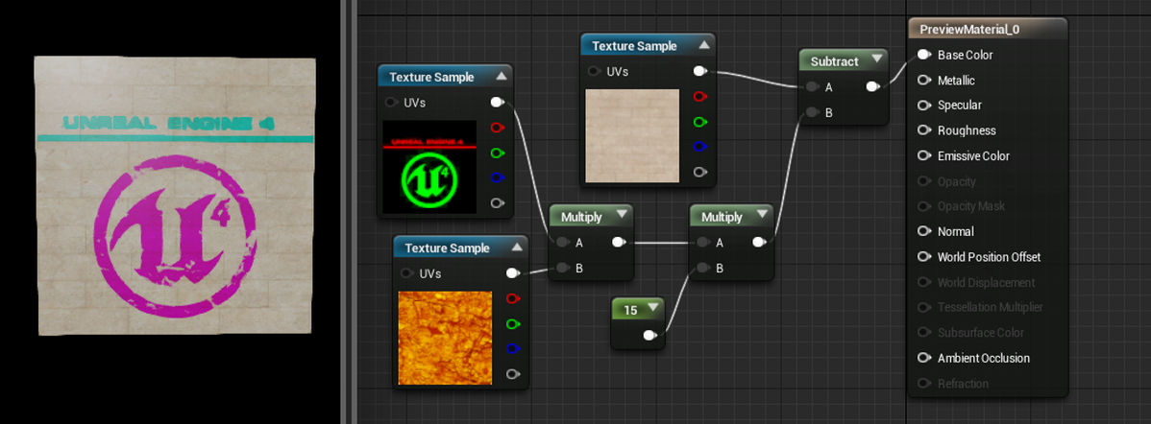Expand the first Multiply node arrow
This screenshot has height=424, width=1151.
pyautogui.click(x=622, y=216)
